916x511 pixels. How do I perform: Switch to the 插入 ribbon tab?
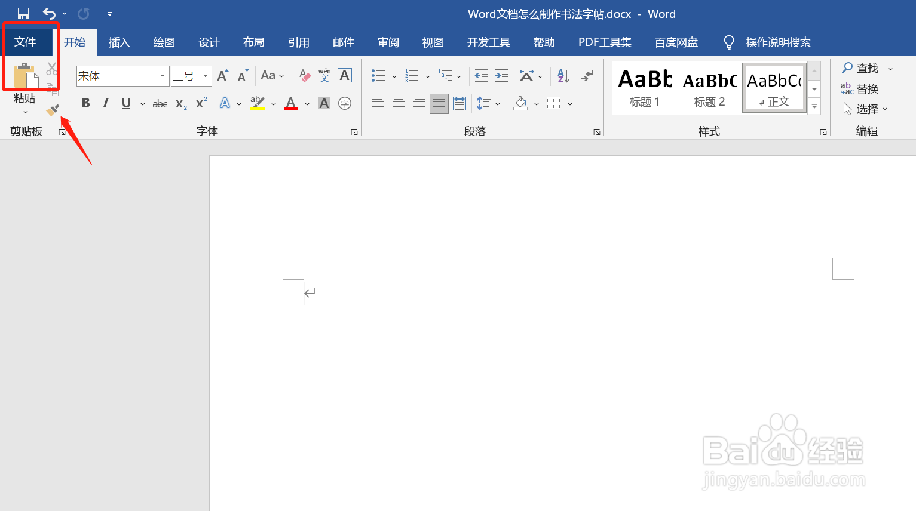[119, 42]
